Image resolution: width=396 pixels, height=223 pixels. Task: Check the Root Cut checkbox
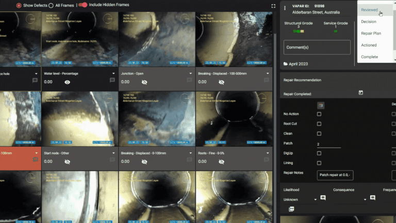[319, 124]
